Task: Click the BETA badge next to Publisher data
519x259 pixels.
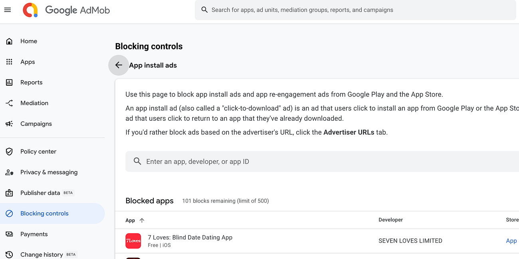Action: [x=68, y=193]
